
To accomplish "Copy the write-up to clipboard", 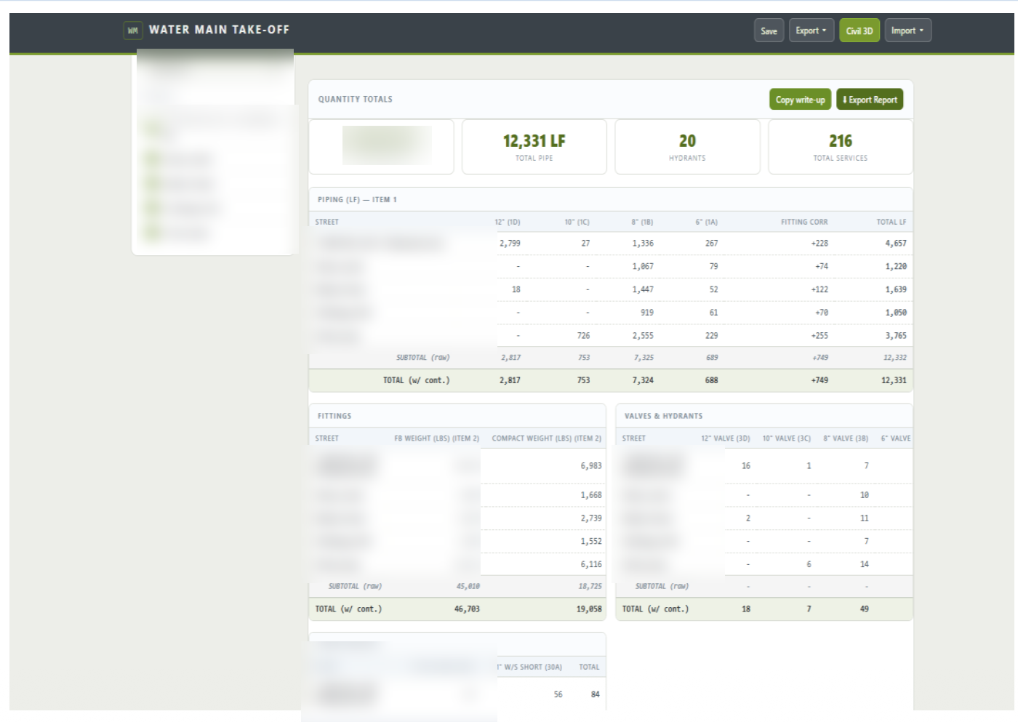I will tap(800, 100).
